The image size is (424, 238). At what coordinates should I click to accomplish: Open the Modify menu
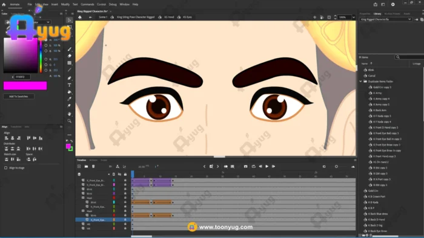click(65, 4)
